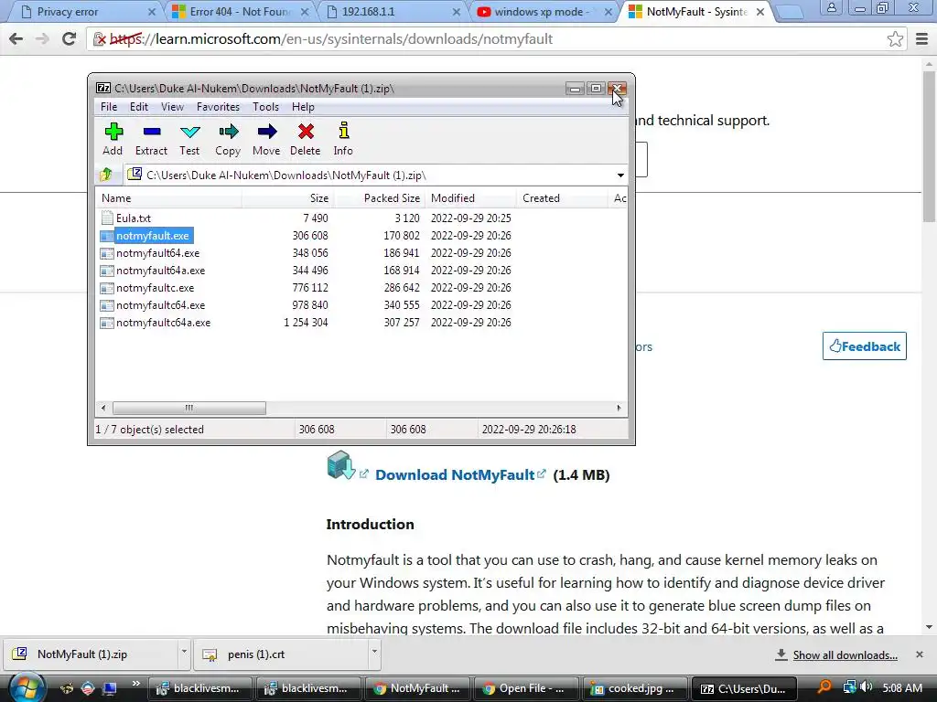Click the Chrome address bar URL

[330, 38]
